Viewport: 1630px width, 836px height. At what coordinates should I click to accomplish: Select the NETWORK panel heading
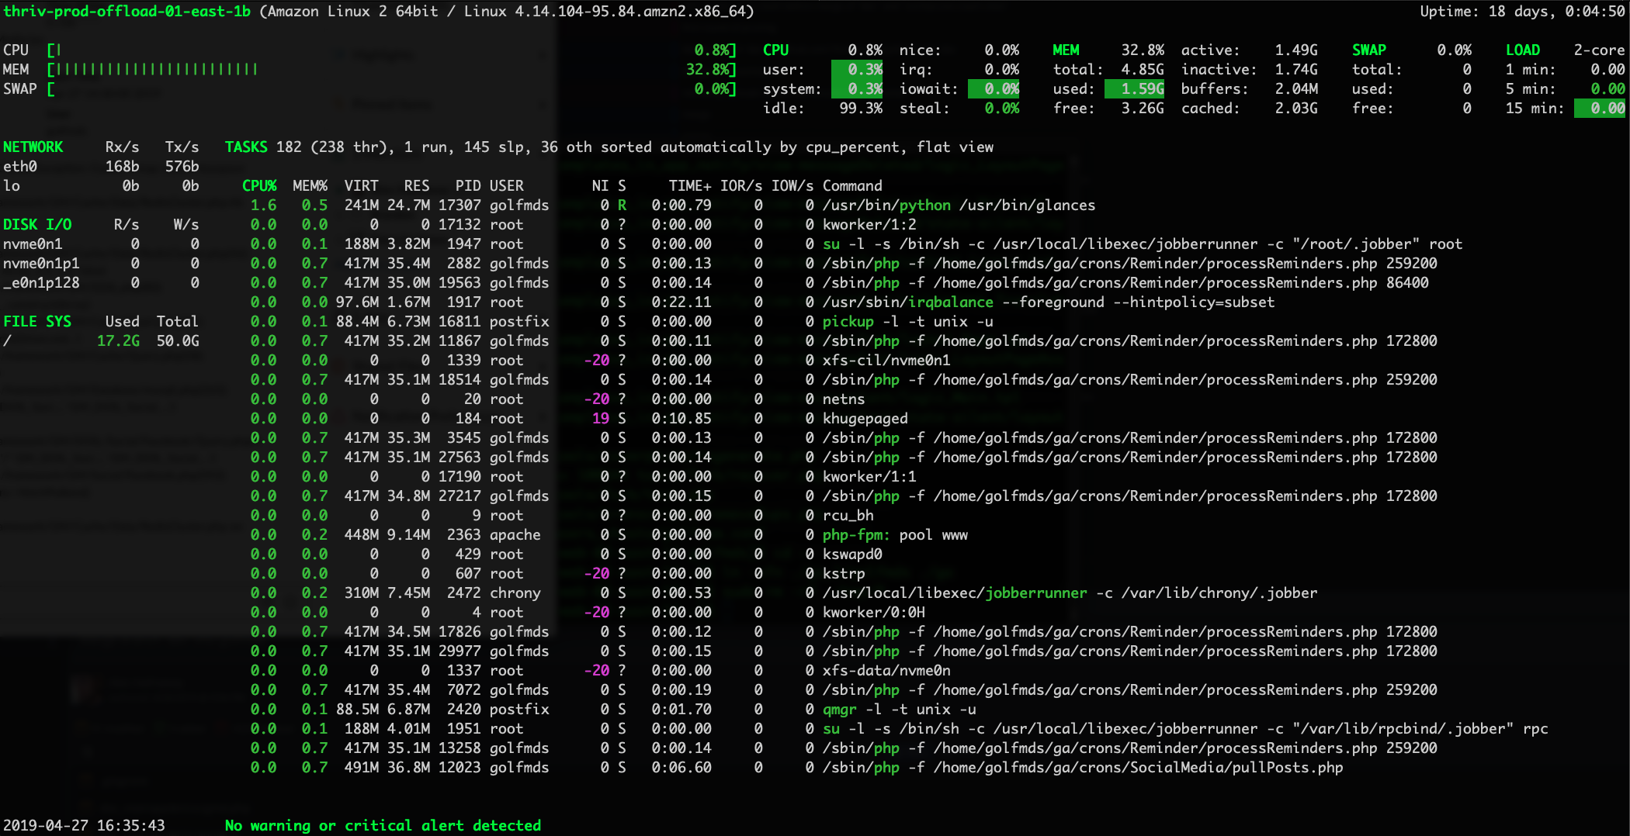[34, 147]
